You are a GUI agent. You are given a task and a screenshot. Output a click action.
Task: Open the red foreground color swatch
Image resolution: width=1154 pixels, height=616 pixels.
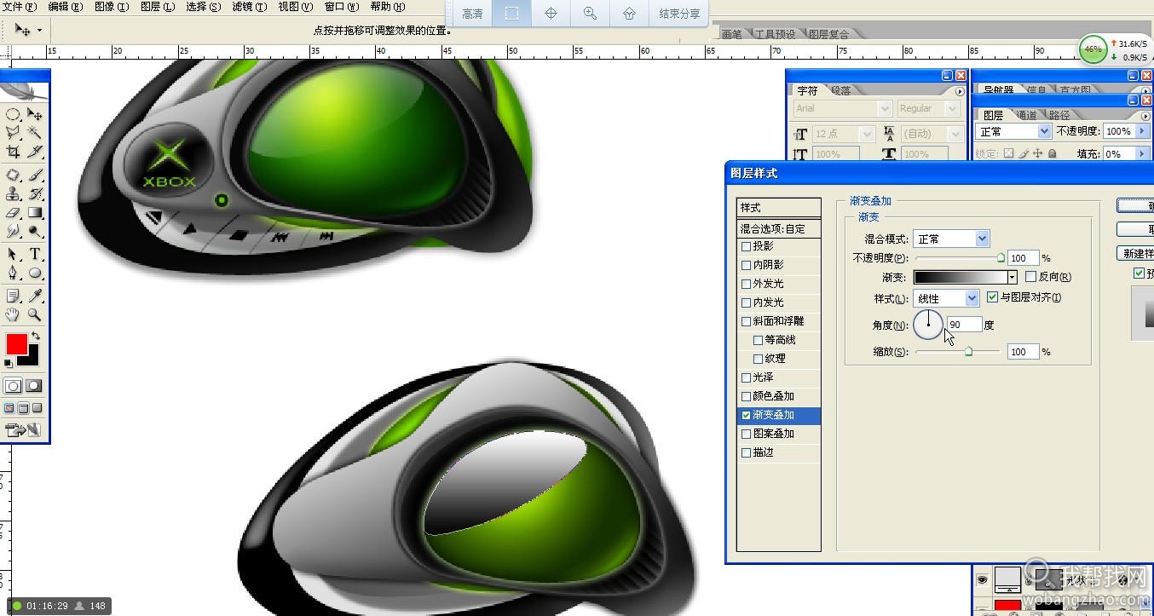(x=16, y=345)
